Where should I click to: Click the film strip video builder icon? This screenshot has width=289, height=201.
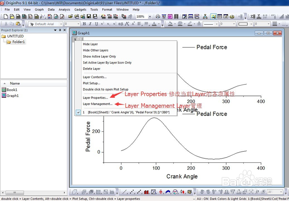[176, 17]
